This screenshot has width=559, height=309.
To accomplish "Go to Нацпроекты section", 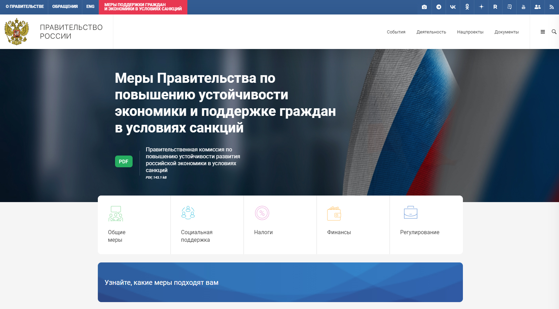I will pyautogui.click(x=470, y=32).
